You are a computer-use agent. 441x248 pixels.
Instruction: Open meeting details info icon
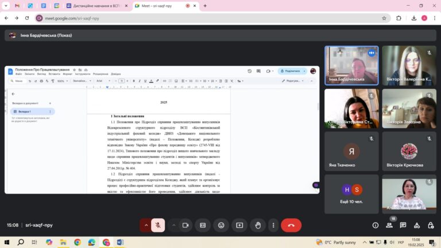pyautogui.click(x=376, y=225)
